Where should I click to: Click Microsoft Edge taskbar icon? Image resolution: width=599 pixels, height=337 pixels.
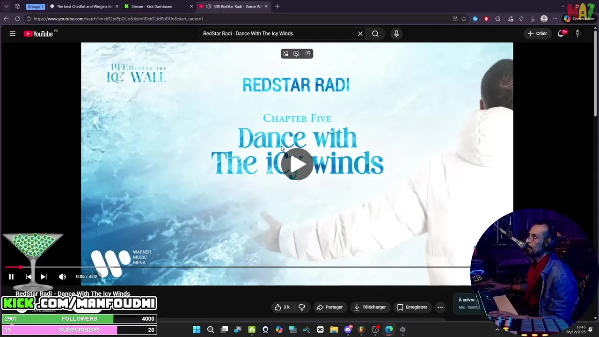(389, 330)
